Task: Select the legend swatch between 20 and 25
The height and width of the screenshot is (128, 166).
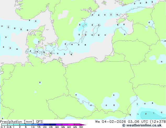Action: tap(47, 125)
